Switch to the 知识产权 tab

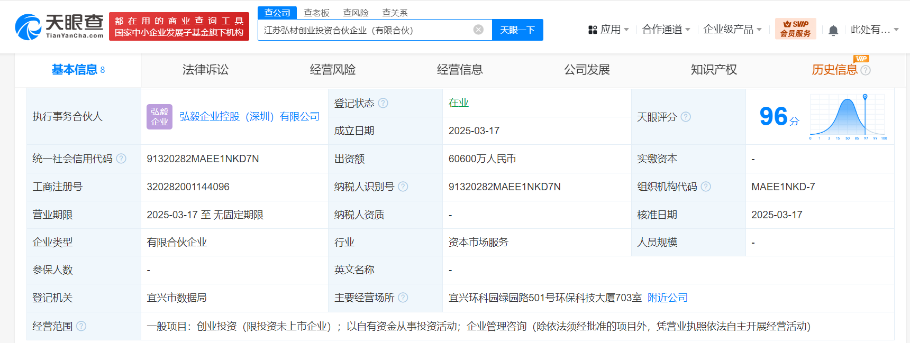(714, 70)
